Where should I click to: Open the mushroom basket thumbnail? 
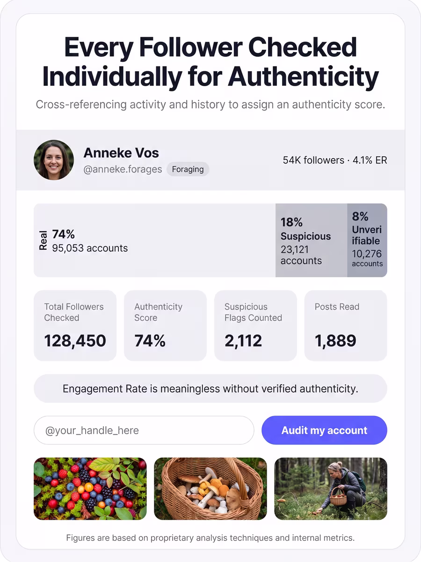[210, 488]
